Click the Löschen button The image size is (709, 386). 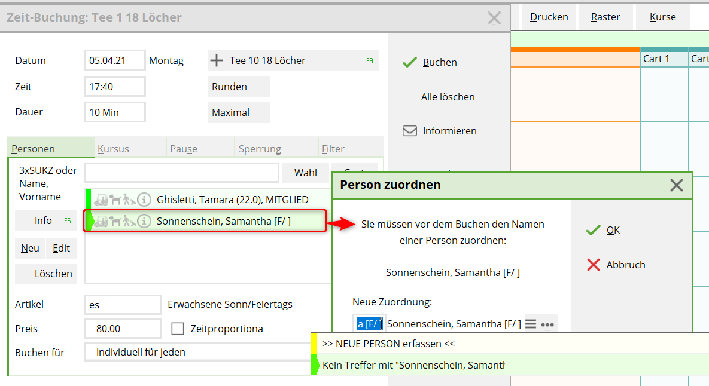pos(45,274)
